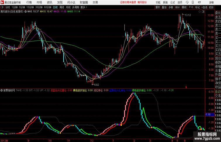Open the 发现 menu

[x=60, y=2]
